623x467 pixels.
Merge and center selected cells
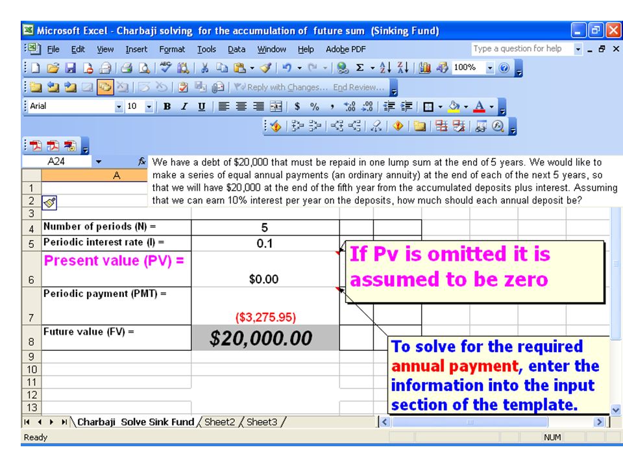pos(276,106)
